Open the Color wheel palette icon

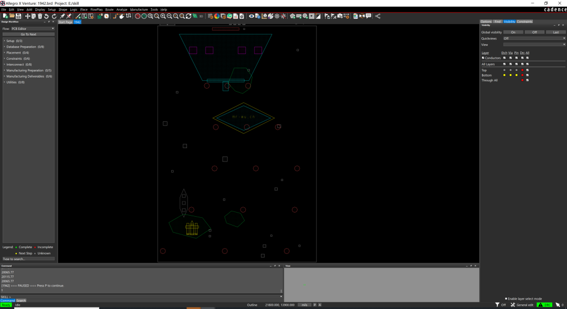click(217, 16)
